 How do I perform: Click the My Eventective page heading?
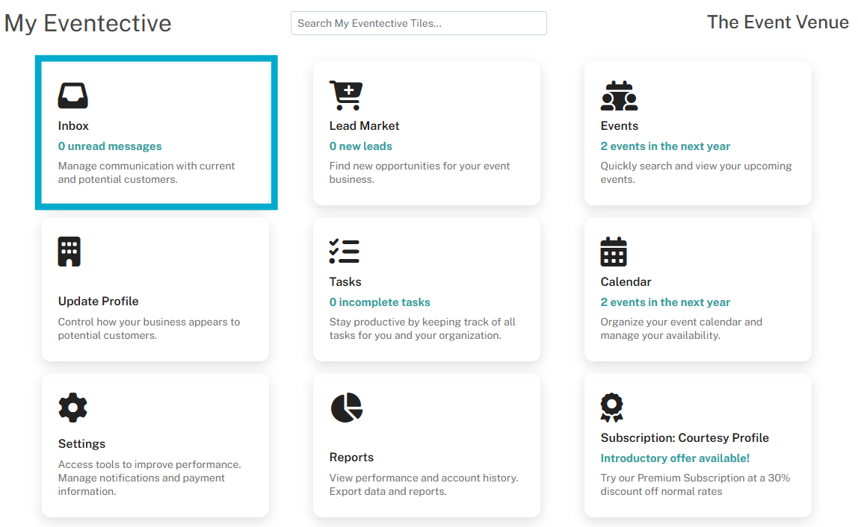[x=87, y=23]
